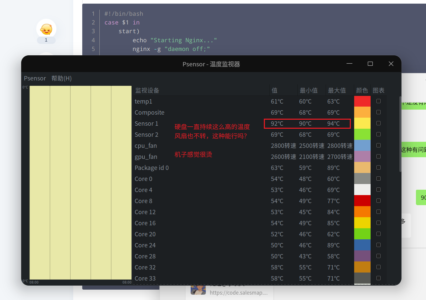Viewport: 426px width, 300px height.
Task: Click the blushing emoji avatar icon
Action: click(x=46, y=29)
